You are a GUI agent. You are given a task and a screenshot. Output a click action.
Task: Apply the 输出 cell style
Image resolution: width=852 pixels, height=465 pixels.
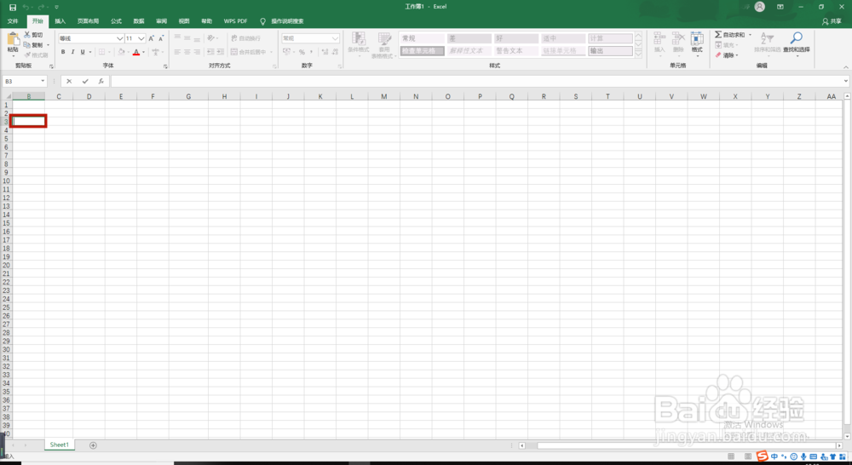[x=610, y=51]
